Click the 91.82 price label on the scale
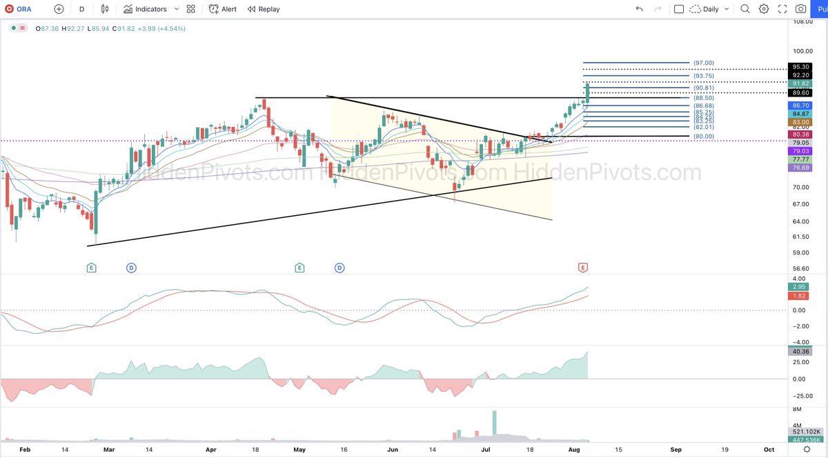 800,83
